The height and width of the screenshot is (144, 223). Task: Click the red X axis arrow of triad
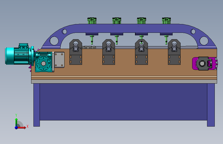tap(22, 128)
